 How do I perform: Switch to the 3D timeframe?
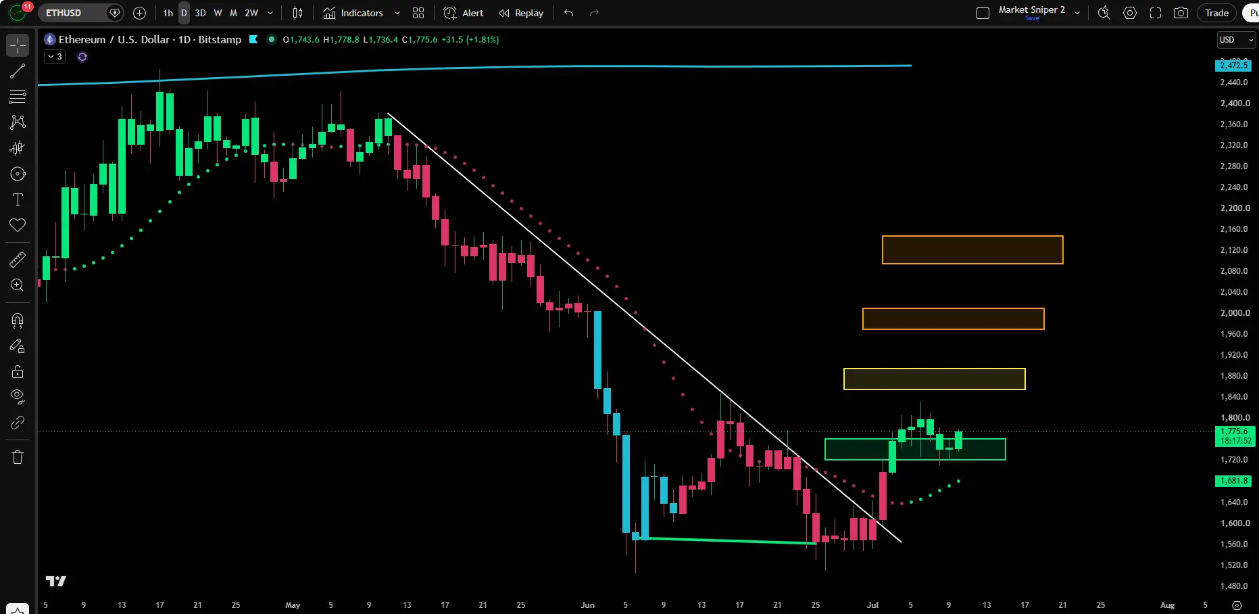pyautogui.click(x=201, y=13)
